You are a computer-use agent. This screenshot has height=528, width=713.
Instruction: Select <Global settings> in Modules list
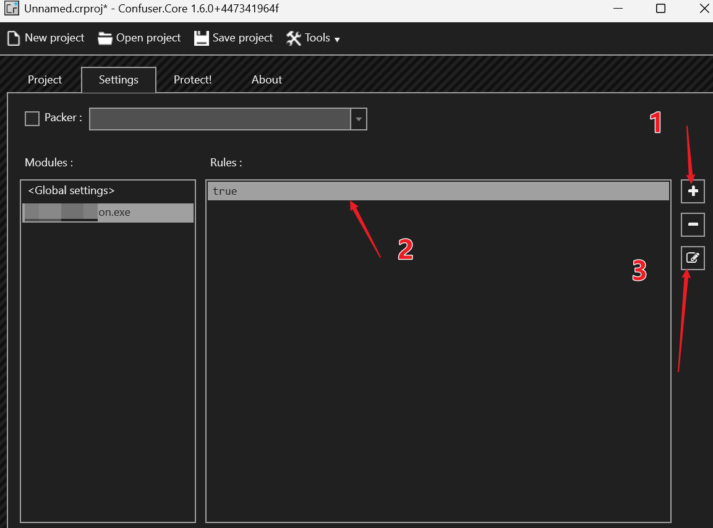point(108,190)
